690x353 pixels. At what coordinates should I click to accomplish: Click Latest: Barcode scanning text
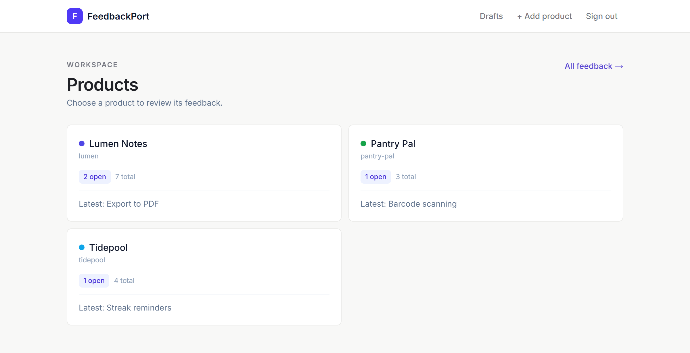(409, 204)
